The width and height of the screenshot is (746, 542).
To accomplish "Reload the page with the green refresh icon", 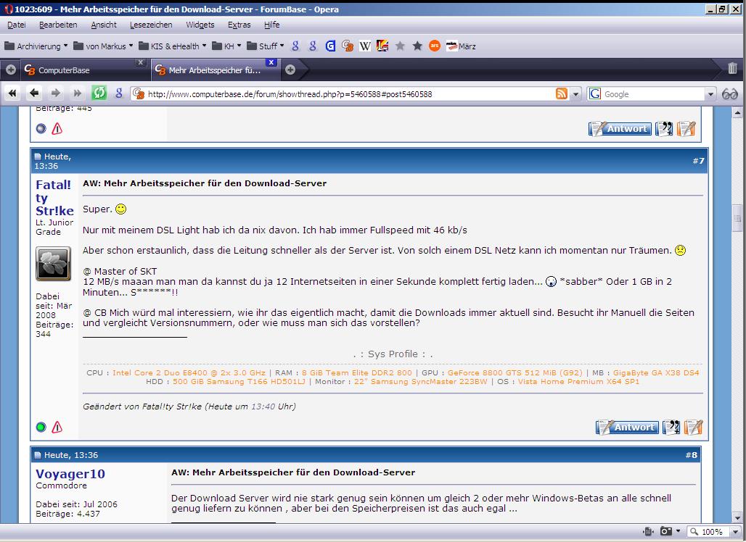I will [x=99, y=93].
